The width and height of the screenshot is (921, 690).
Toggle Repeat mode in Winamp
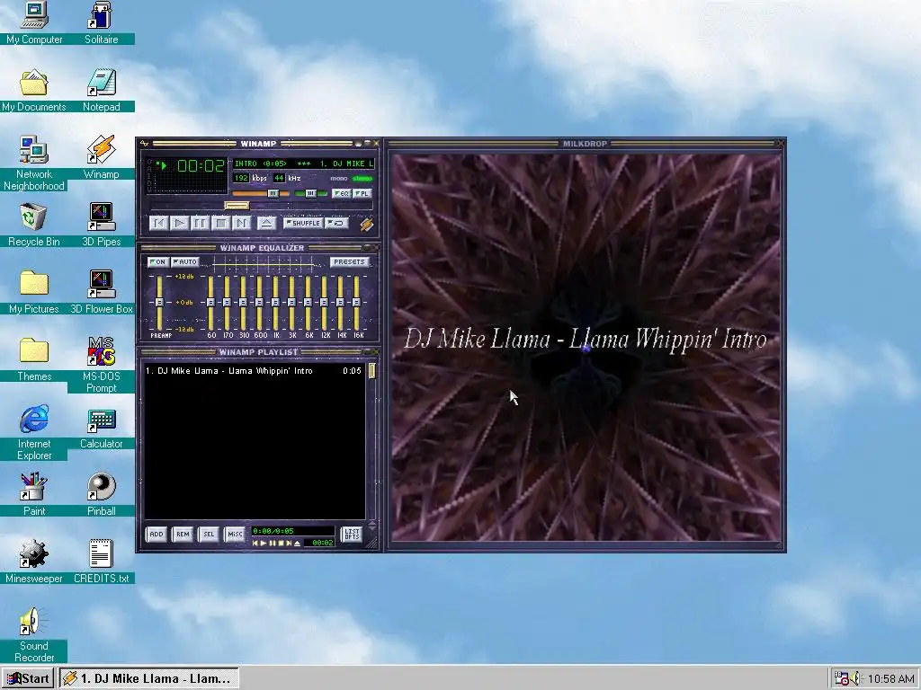pos(337,223)
